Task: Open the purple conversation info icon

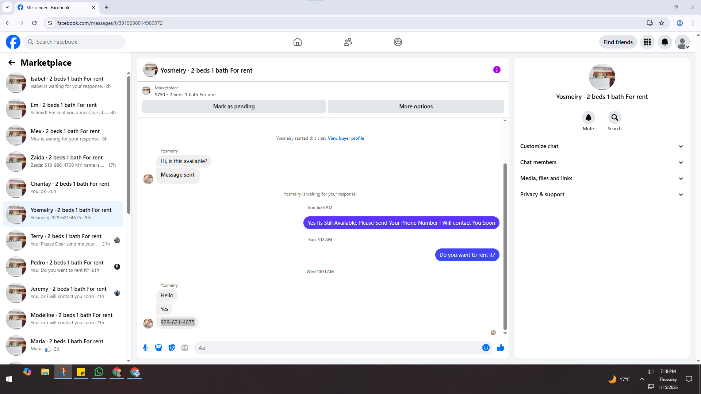Action: coord(497,70)
